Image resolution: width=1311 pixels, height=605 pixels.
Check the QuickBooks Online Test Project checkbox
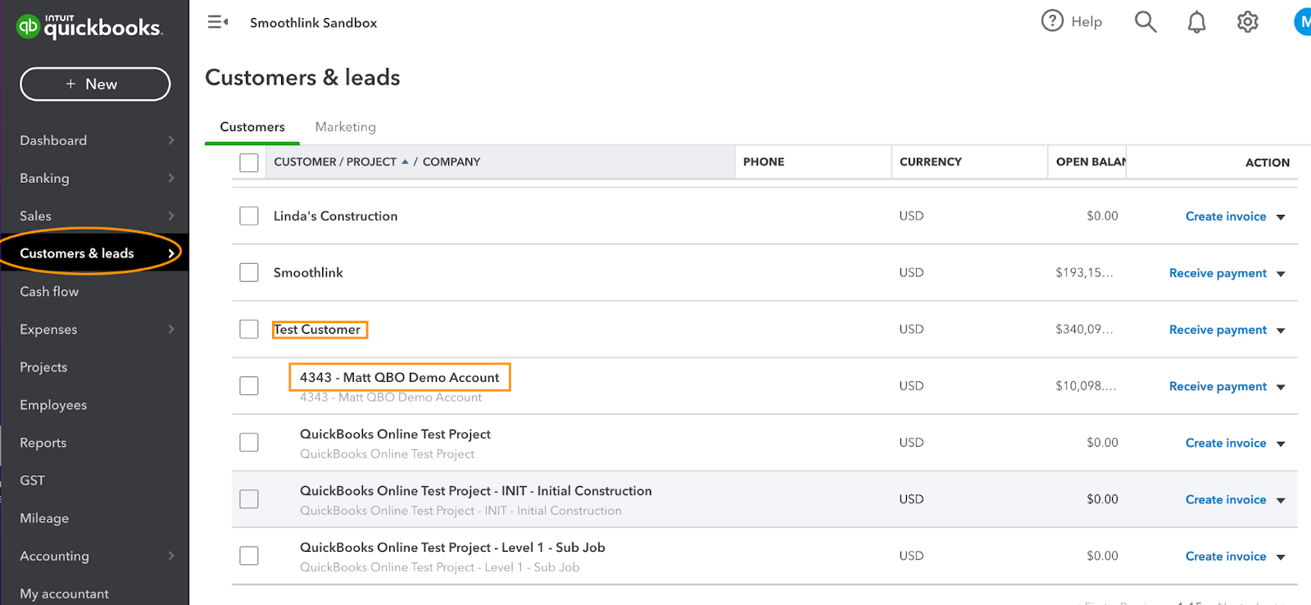(249, 442)
